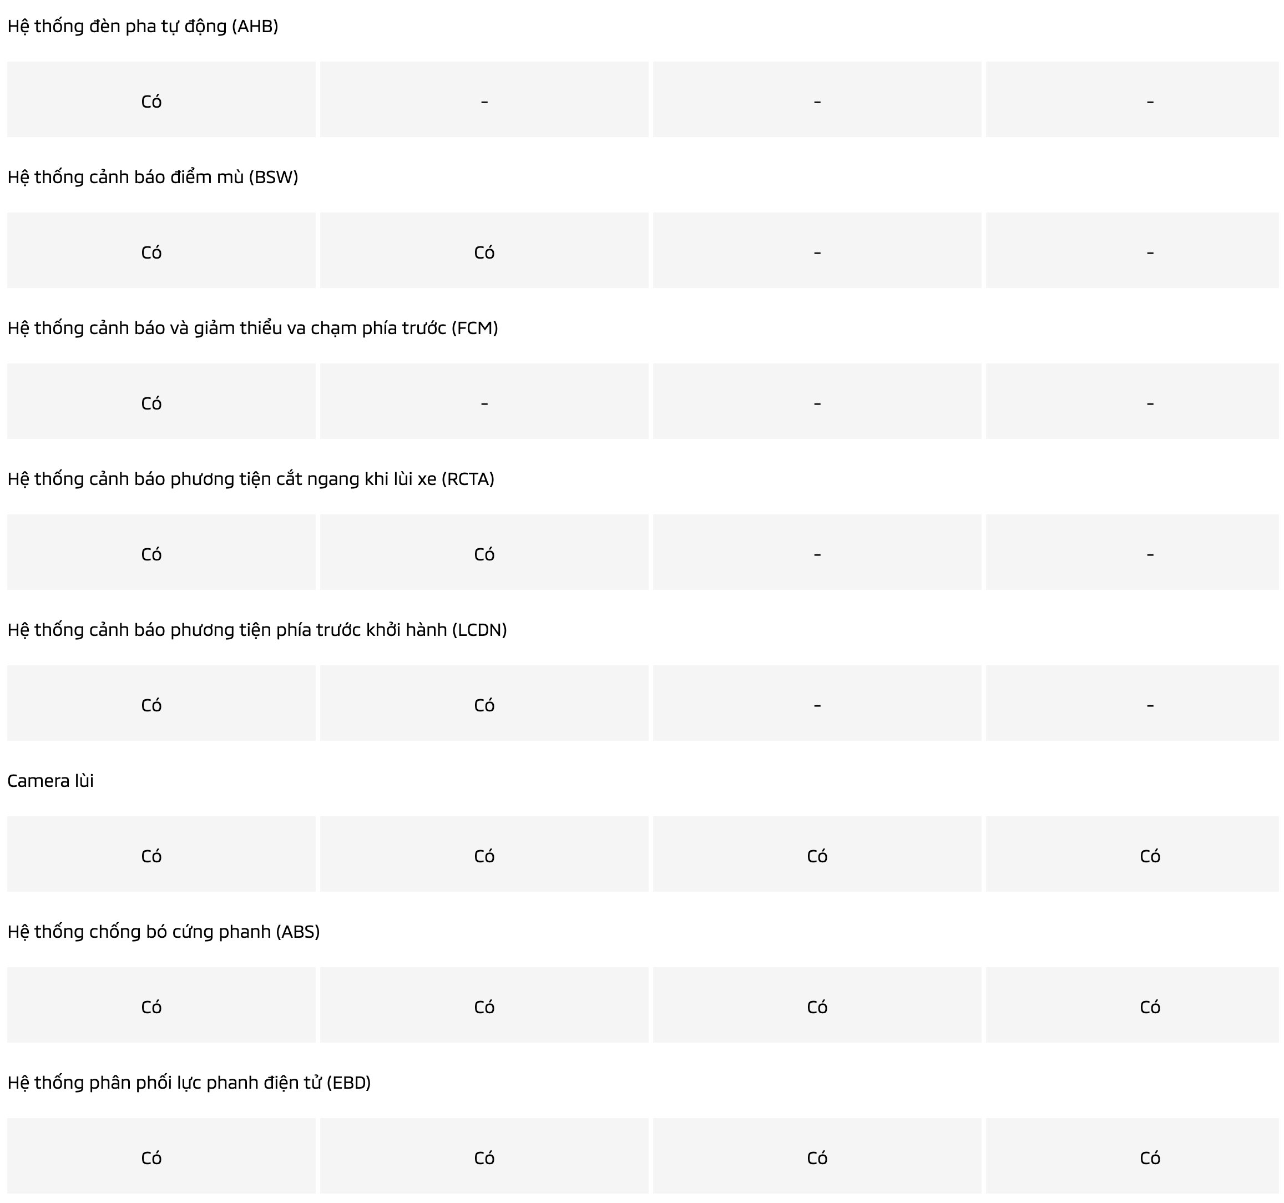Screen dimensions: 1284x1203
Task: Click the FCM forward collision row title
Action: point(252,328)
